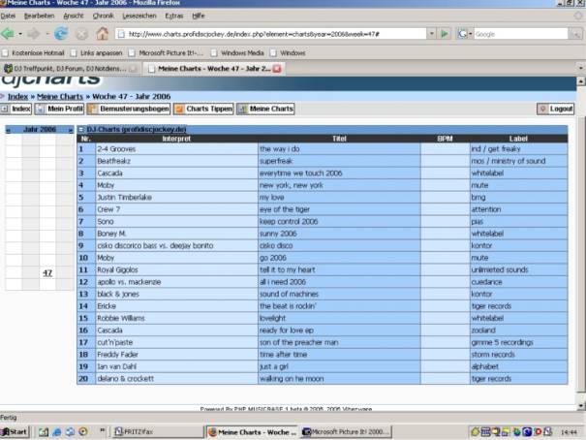Screen dimensions: 586x440
Task: Close the Meine Charts tab with red X
Action: [277, 69]
